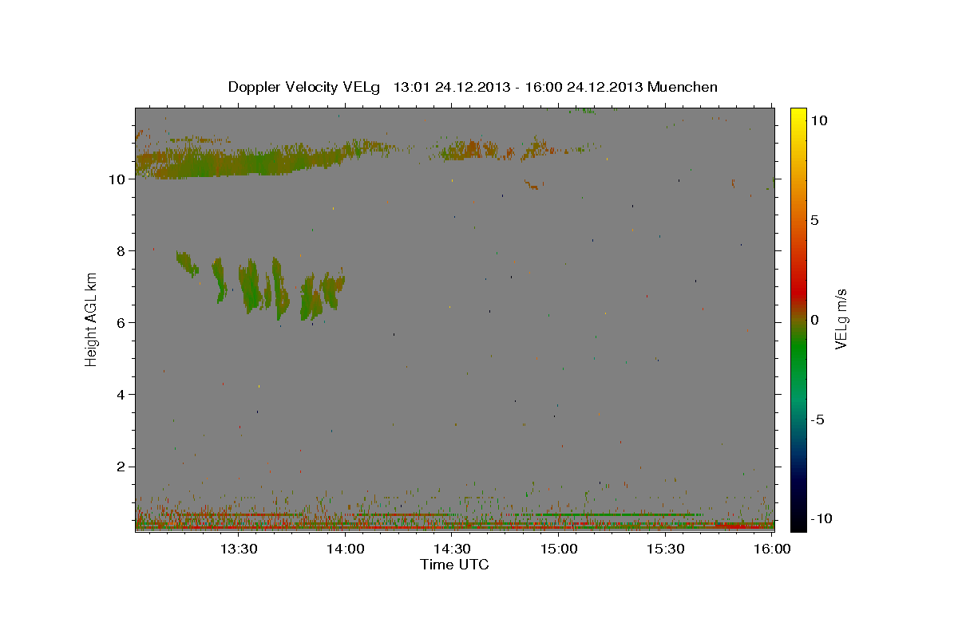This screenshot has height=638, width=958.
Task: Click the 15:00 time tick label
Action: 559,549
